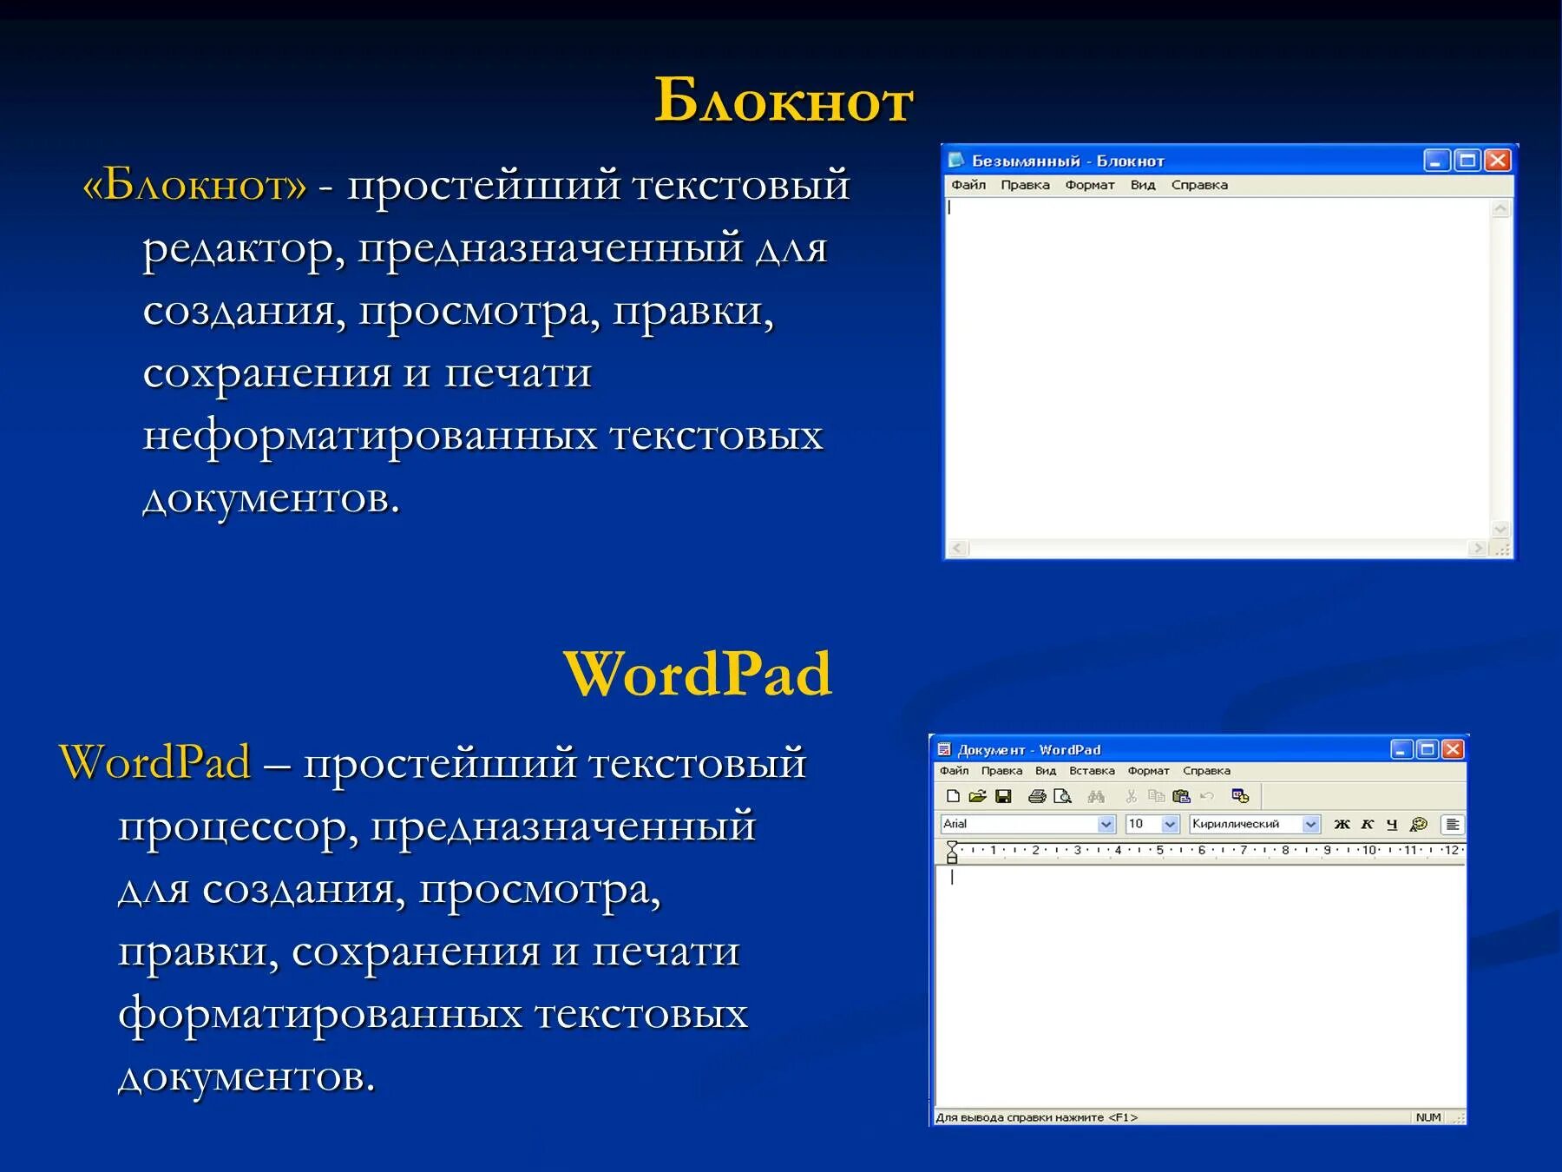Expand the Arial font dropdown
This screenshot has height=1172, width=1562.
point(1106,824)
